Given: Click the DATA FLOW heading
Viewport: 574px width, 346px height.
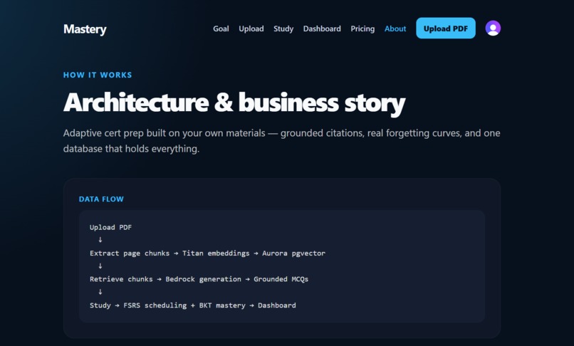Looking at the screenshot, I should tap(101, 199).
